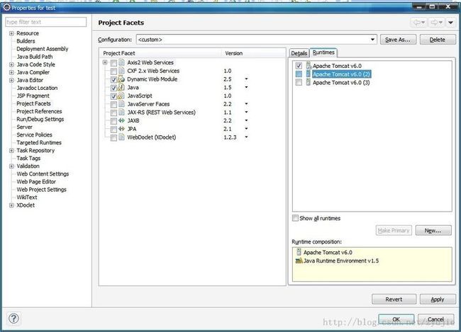The width and height of the screenshot is (461, 332).
Task: Click the Tomcat icon in Runtime composition
Action: [299, 252]
